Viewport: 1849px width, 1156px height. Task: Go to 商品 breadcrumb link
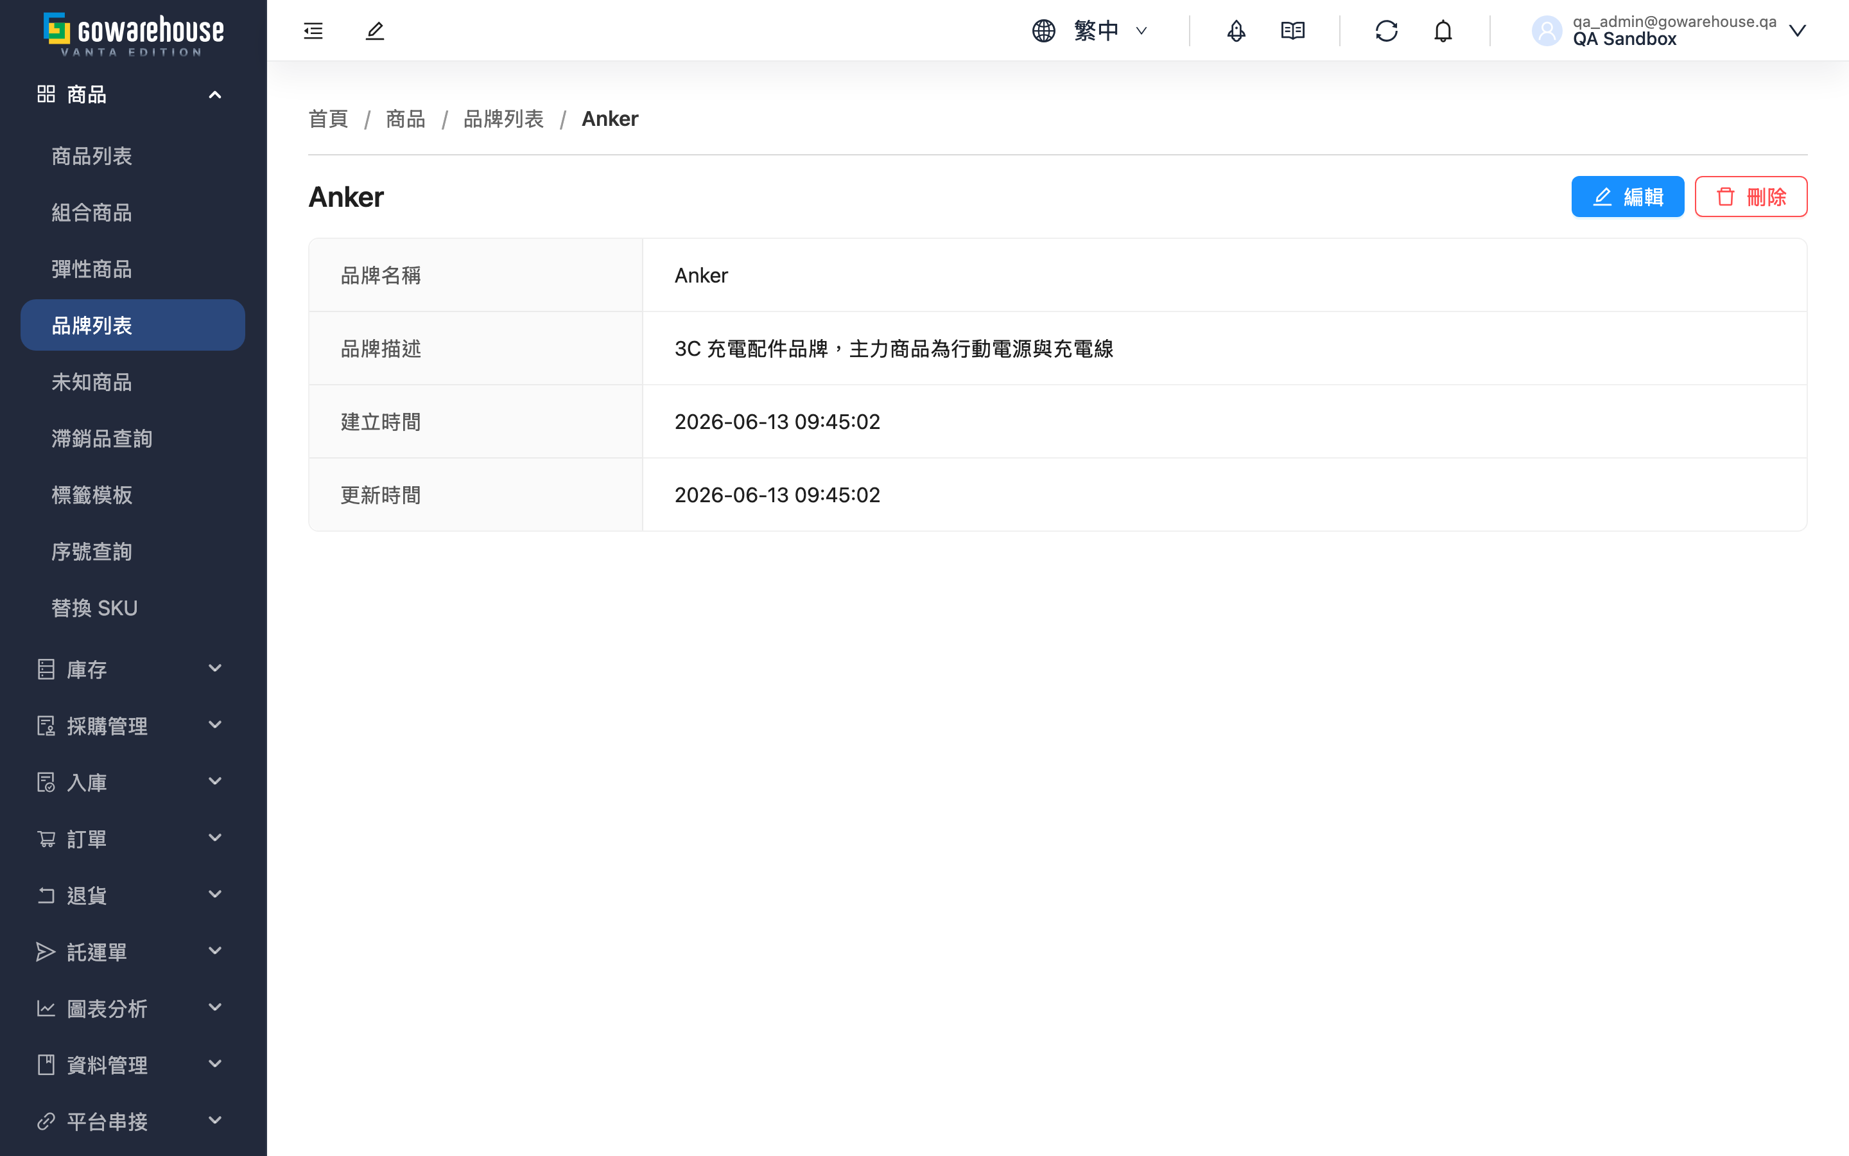405,119
